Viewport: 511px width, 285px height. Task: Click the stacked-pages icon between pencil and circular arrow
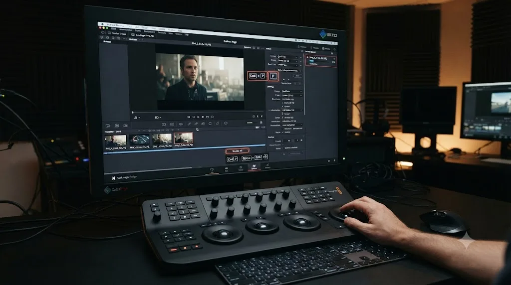coord(203,124)
